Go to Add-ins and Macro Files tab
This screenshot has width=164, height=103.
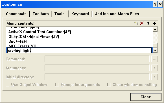pos(117,14)
